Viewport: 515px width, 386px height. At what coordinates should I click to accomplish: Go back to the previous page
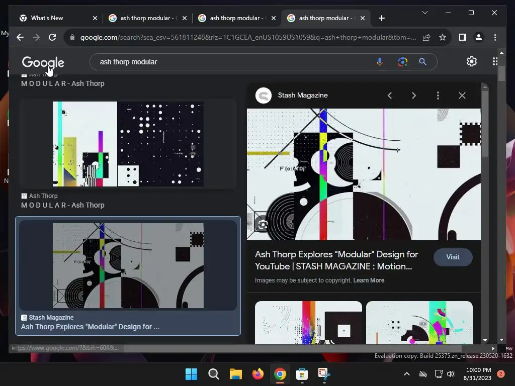click(x=20, y=37)
